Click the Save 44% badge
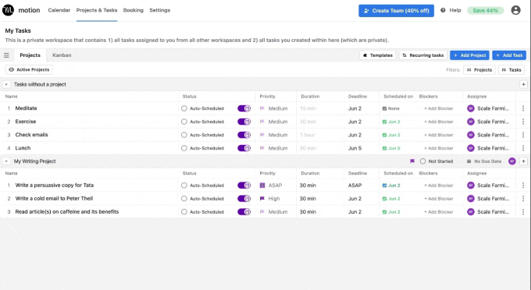The height and width of the screenshot is (290, 531). [485, 10]
